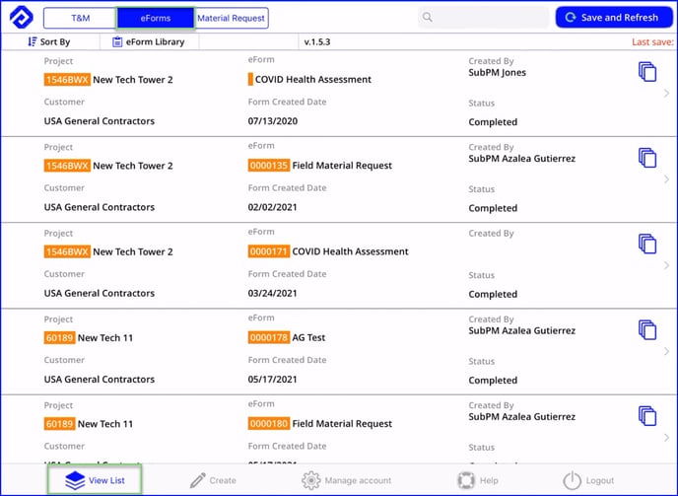Expand the 0000135 form row chevron
Viewport: 678px width, 496px height.
click(x=666, y=179)
